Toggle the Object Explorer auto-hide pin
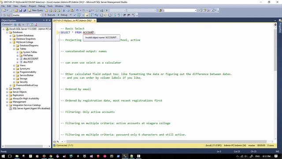Viewport: 282px width, 159px height. point(47,20)
